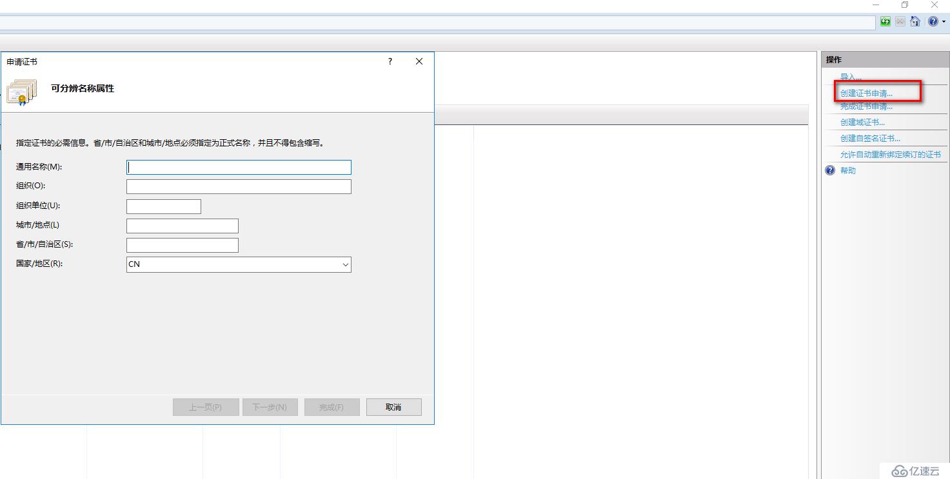Click the 导入... action link
The image size is (950, 479).
tap(851, 77)
